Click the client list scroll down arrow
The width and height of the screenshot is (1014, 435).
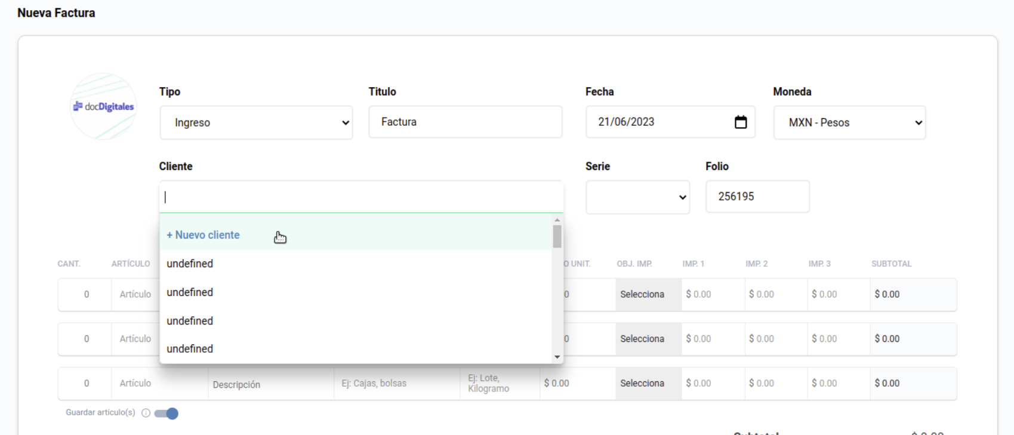coord(557,357)
